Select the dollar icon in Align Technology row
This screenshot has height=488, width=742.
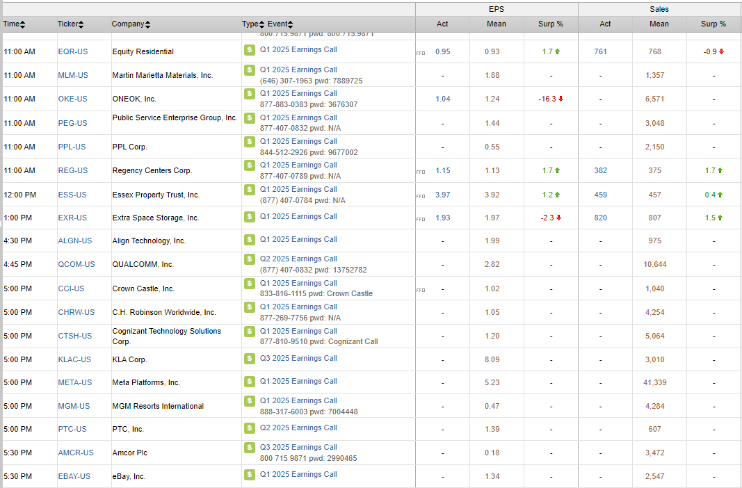pos(250,240)
